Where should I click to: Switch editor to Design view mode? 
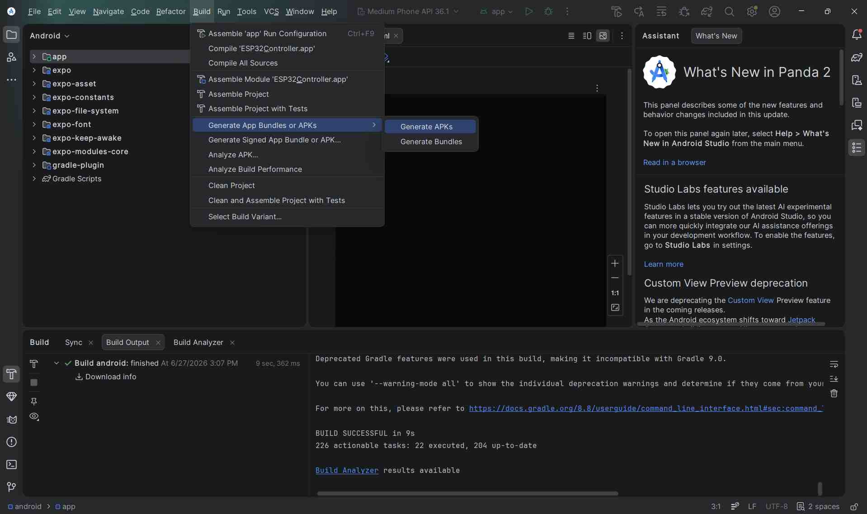pos(603,36)
